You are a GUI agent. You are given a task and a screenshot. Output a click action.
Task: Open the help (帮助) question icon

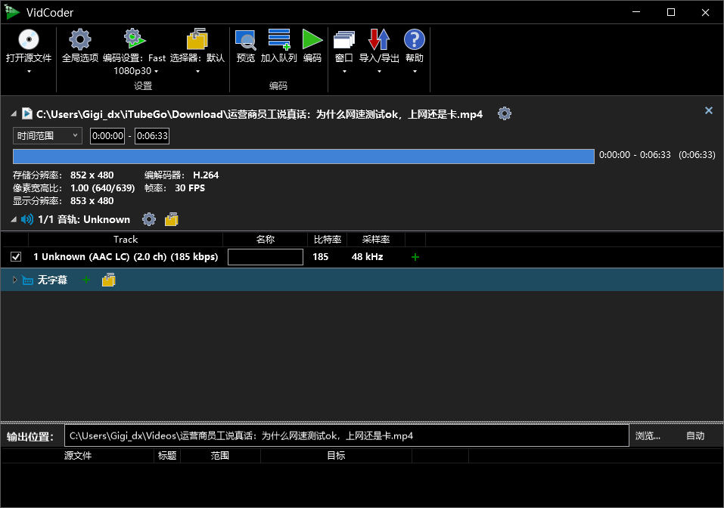pos(415,39)
